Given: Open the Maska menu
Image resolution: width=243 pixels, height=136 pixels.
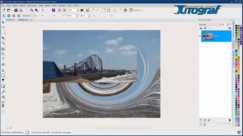Looking at the screenshot, I should pyautogui.click(x=47, y=6).
